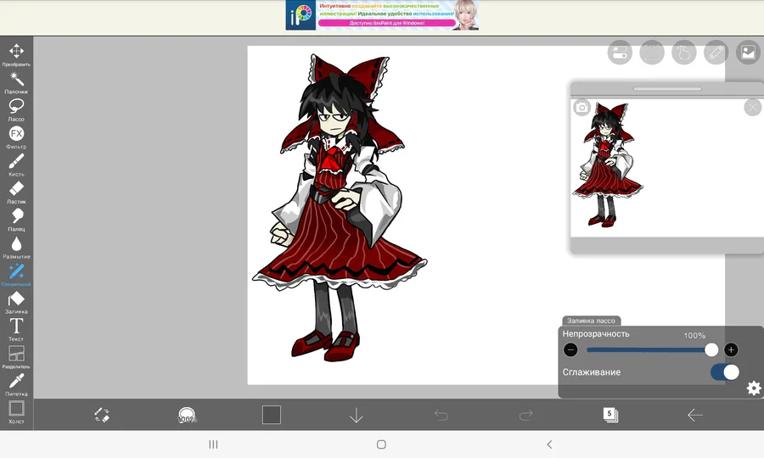Viewport: 764px width, 458px height.
Task: Toggle the Сглаживание smoothing switch
Action: (x=725, y=372)
